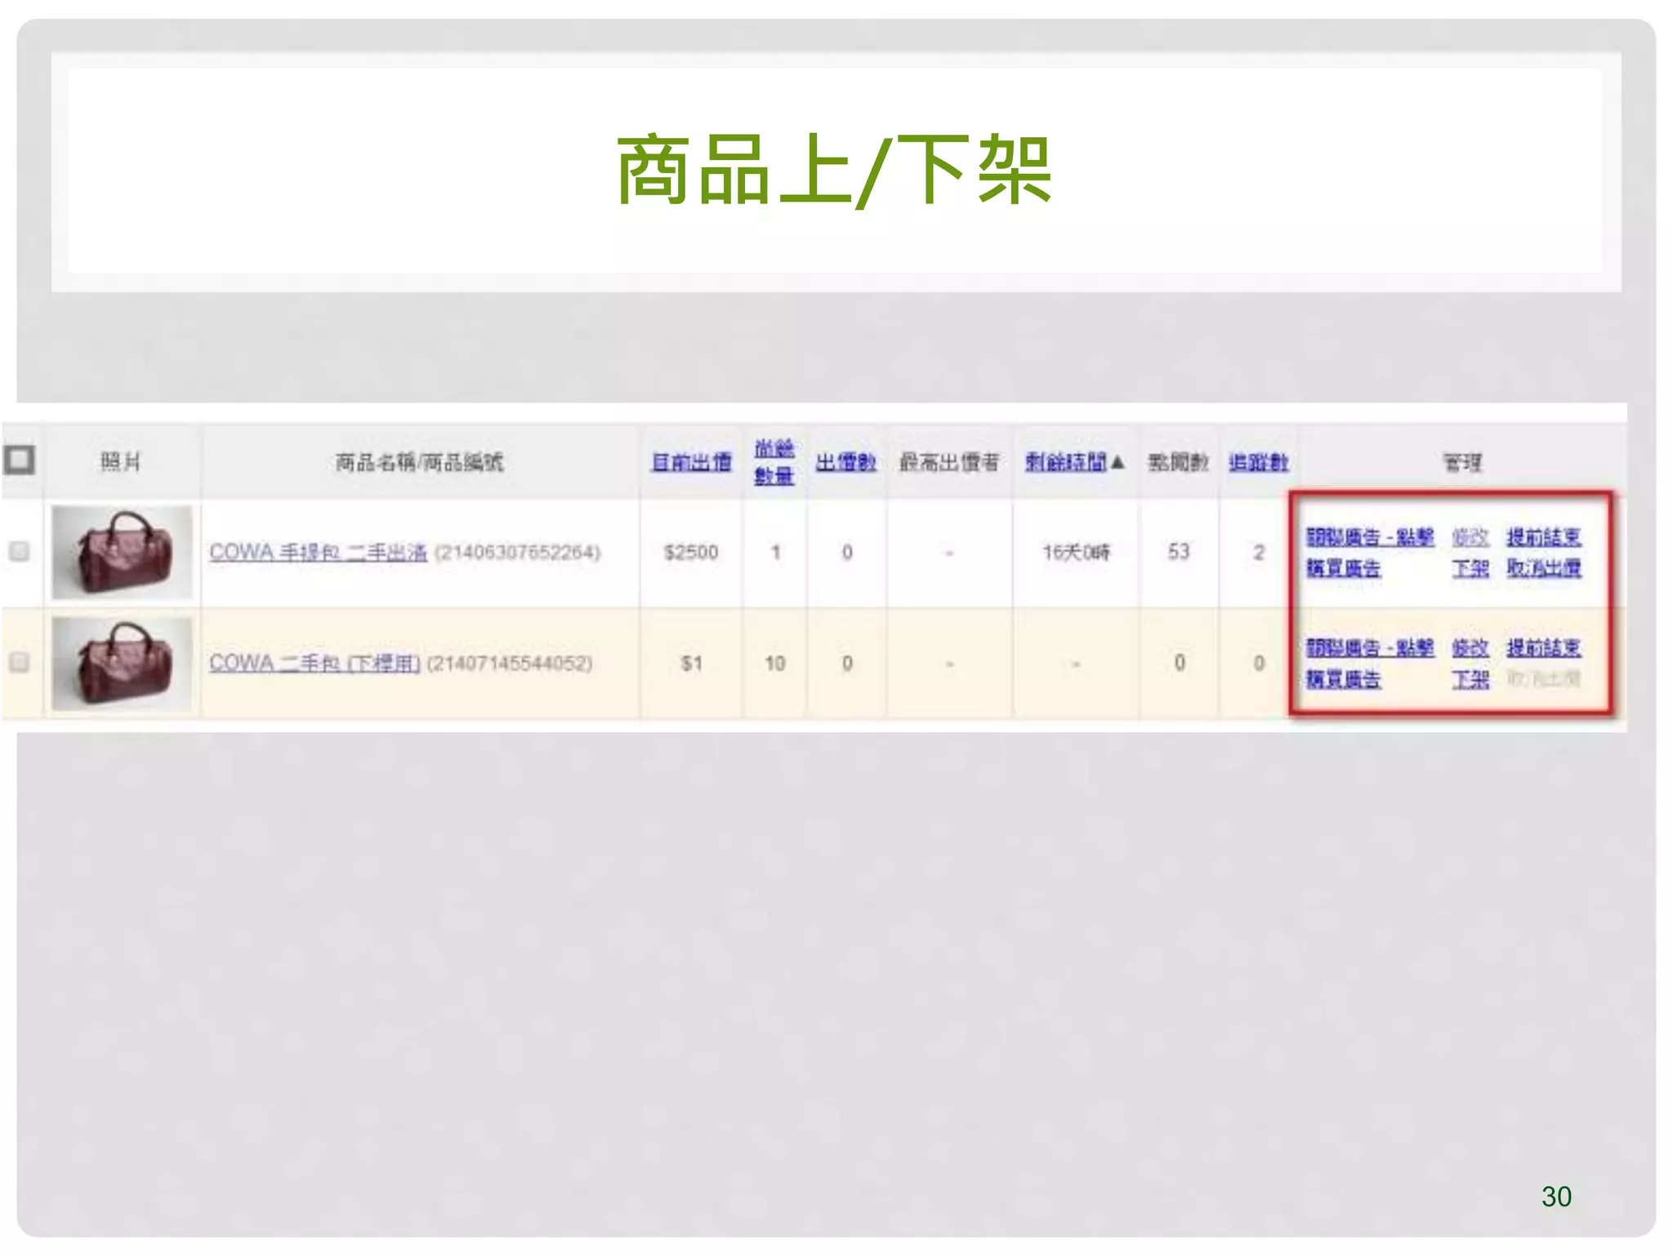Image resolution: width=1673 pixels, height=1254 pixels.
Task: Click 下架 for the first item
Action: click(x=1470, y=568)
